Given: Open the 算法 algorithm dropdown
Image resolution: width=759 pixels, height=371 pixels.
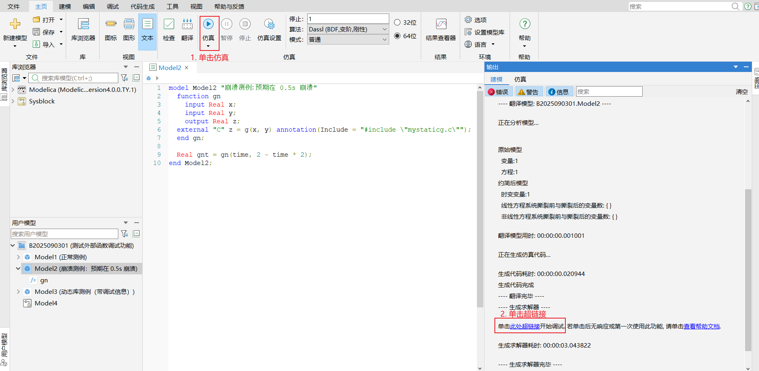Looking at the screenshot, I should click(348, 29).
